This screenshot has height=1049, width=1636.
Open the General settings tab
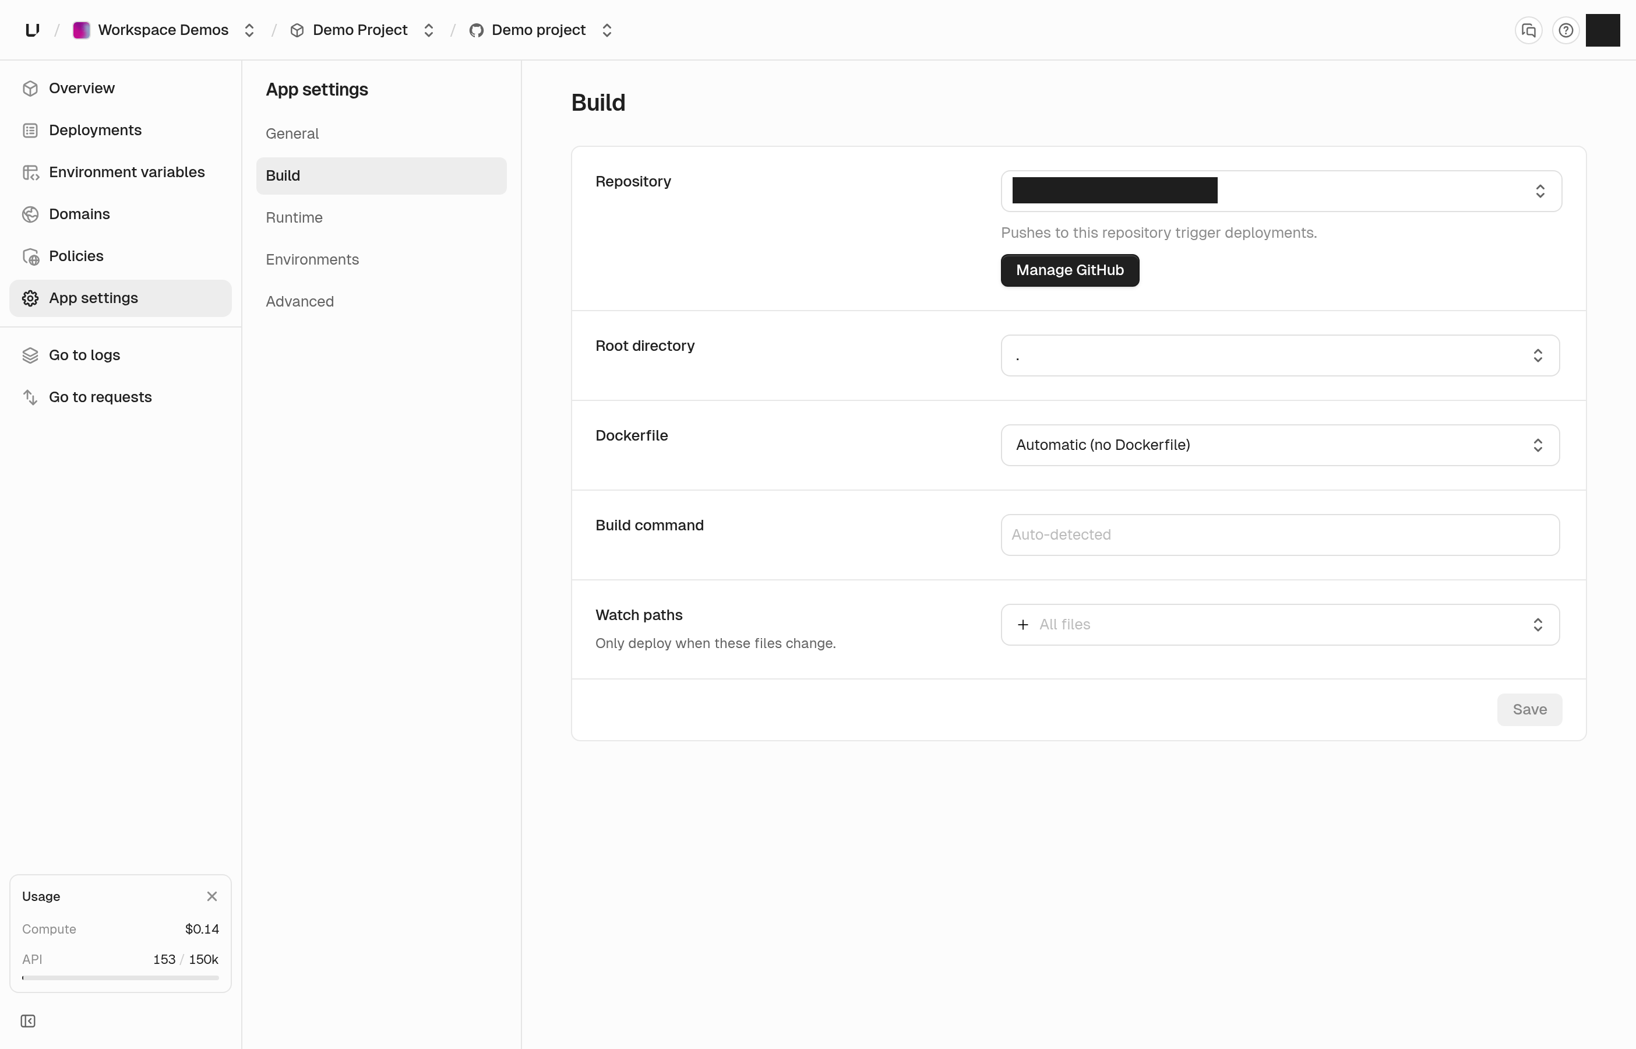click(381, 133)
